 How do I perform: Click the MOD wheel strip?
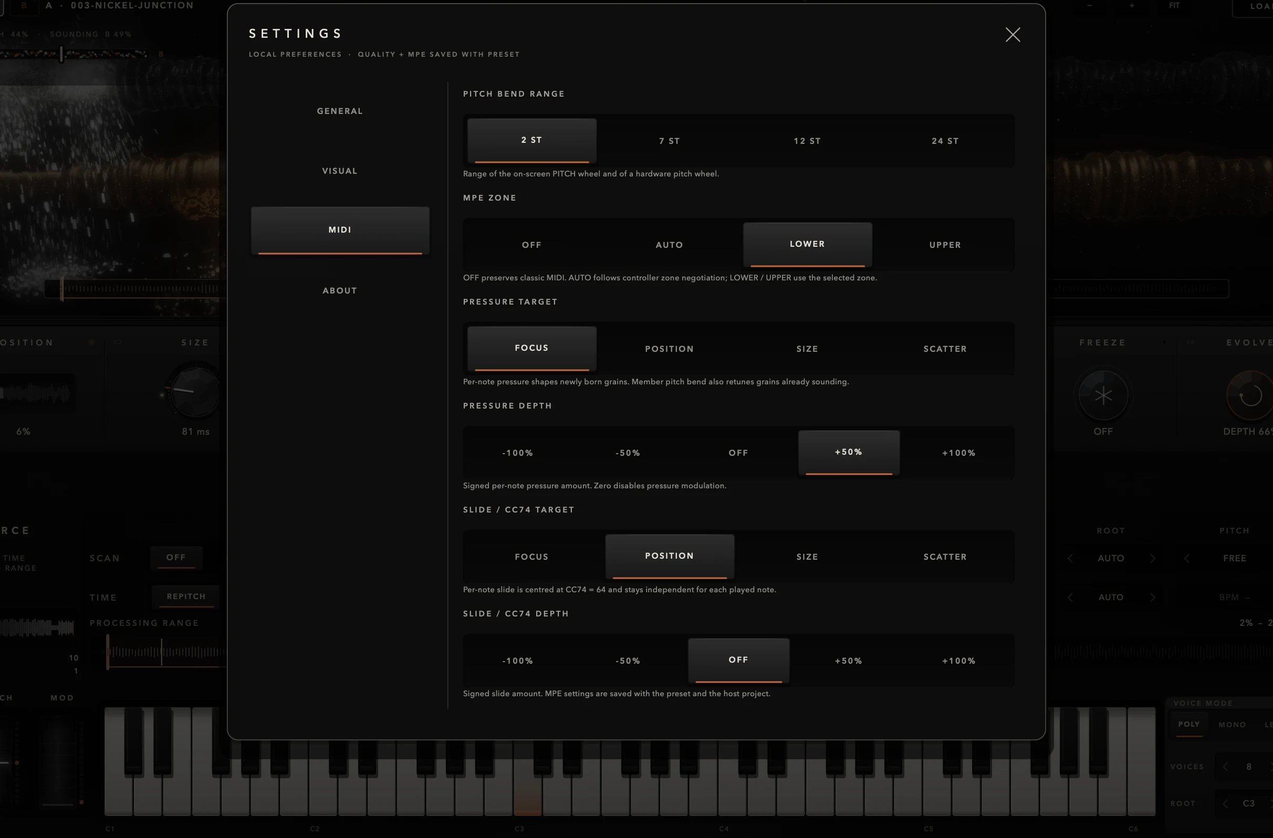[x=57, y=761]
